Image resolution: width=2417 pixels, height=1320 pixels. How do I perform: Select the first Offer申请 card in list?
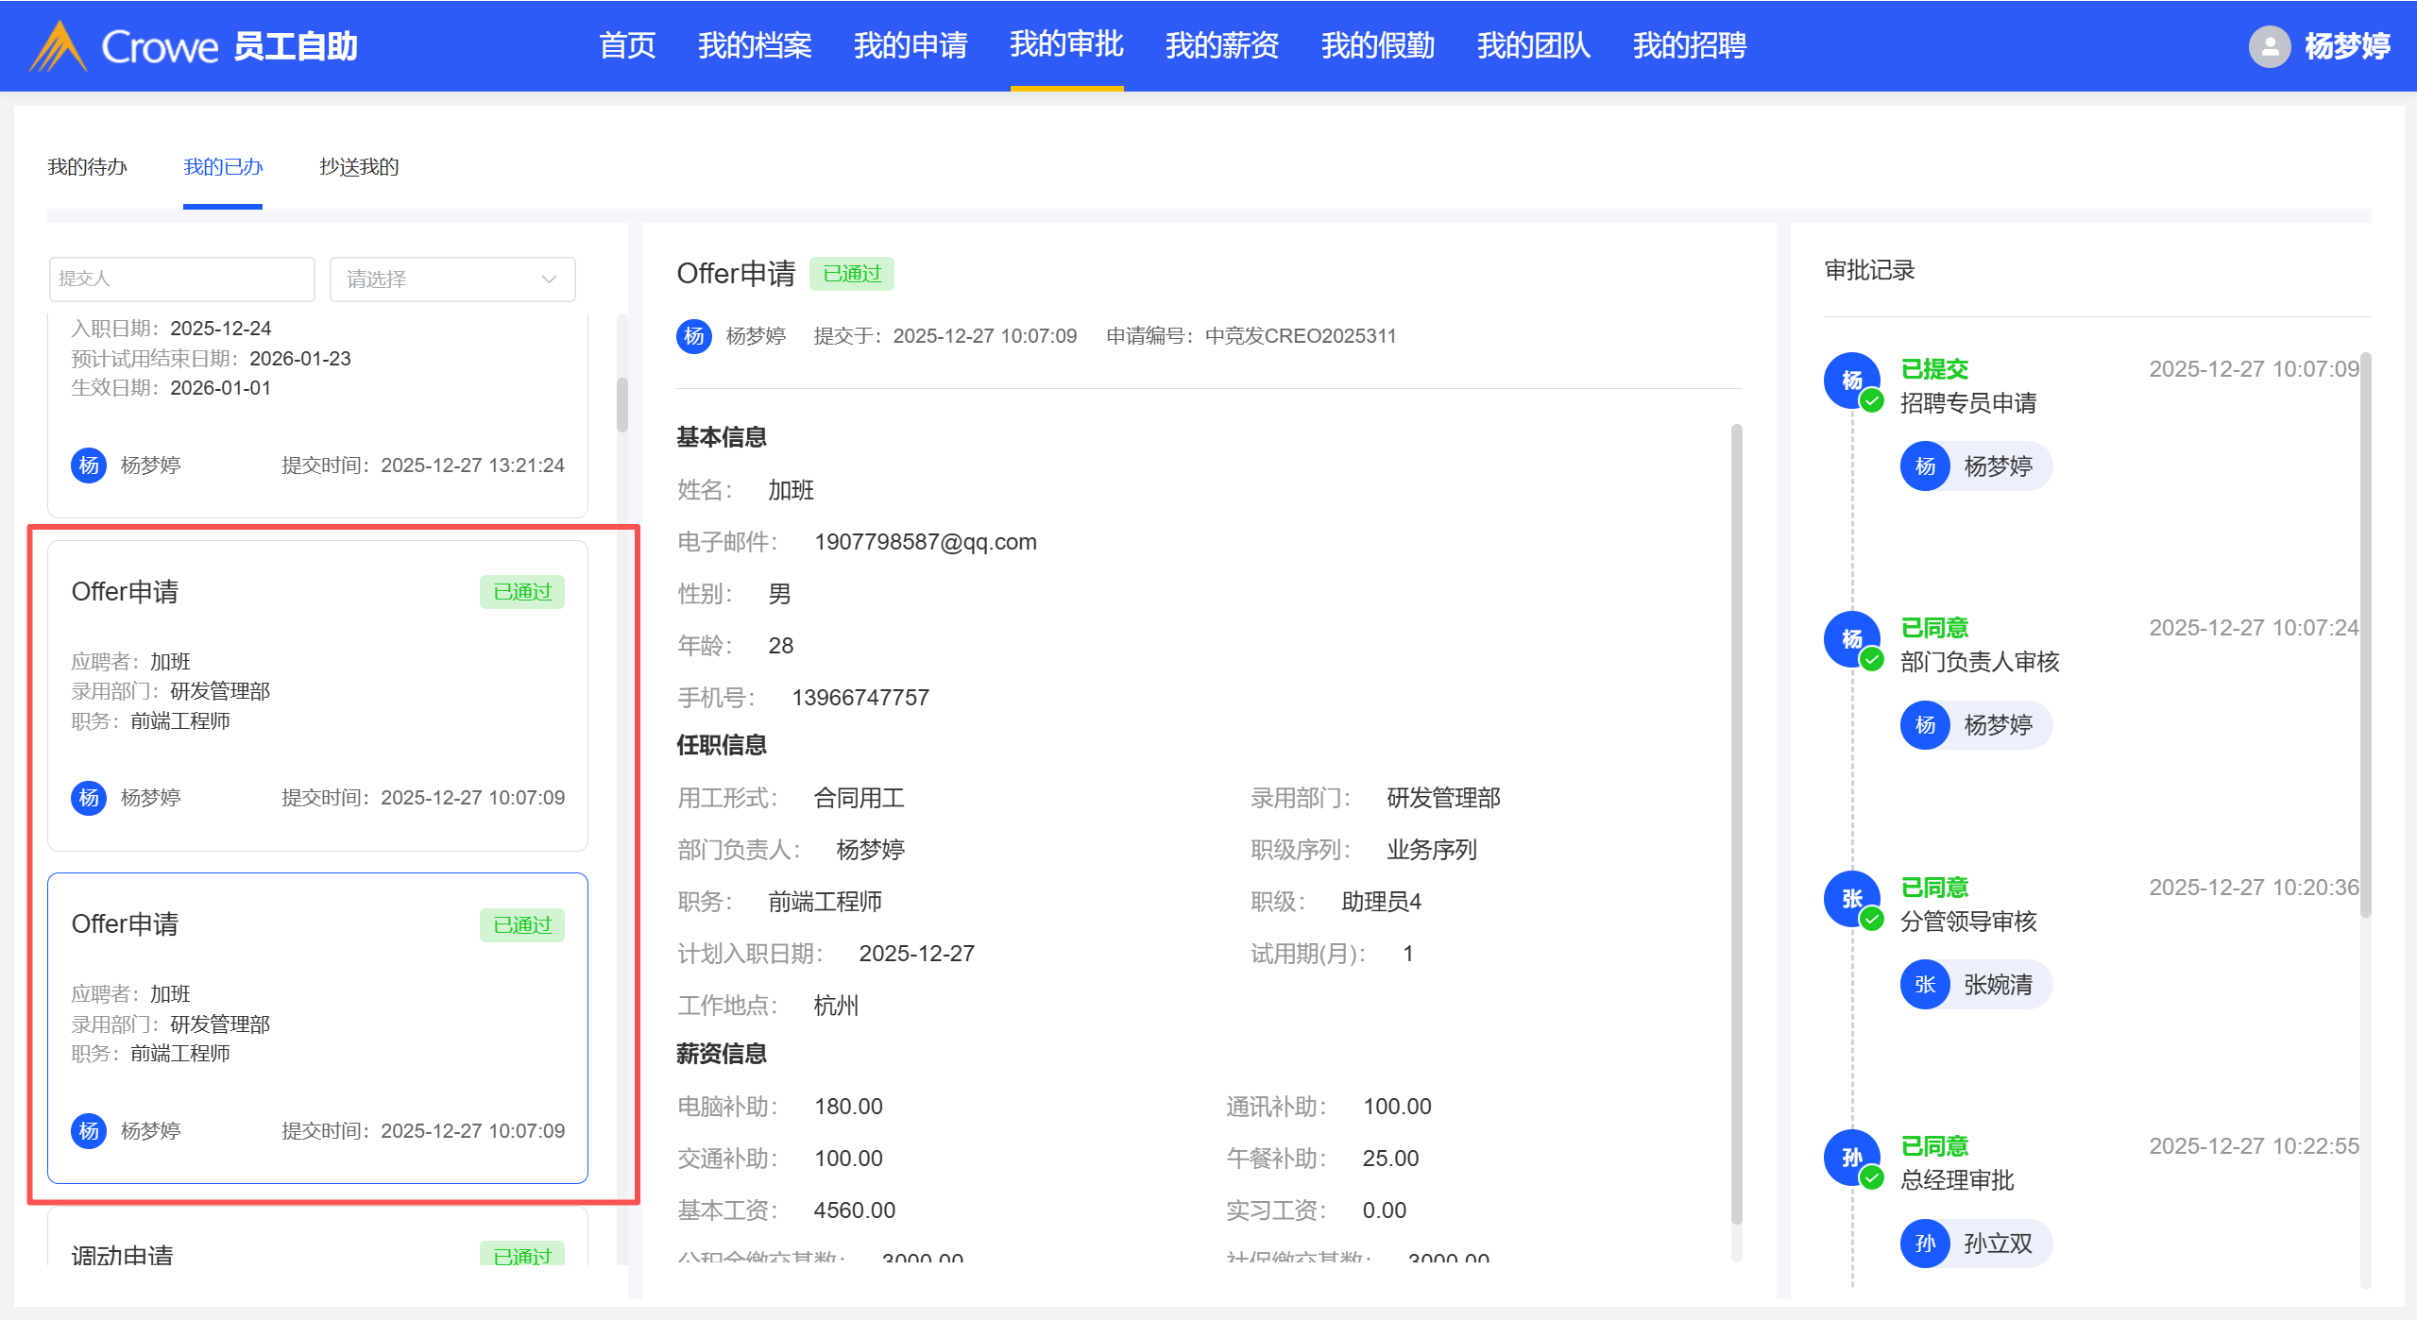[317, 695]
